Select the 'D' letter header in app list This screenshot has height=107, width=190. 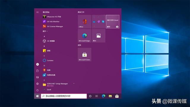44,65
